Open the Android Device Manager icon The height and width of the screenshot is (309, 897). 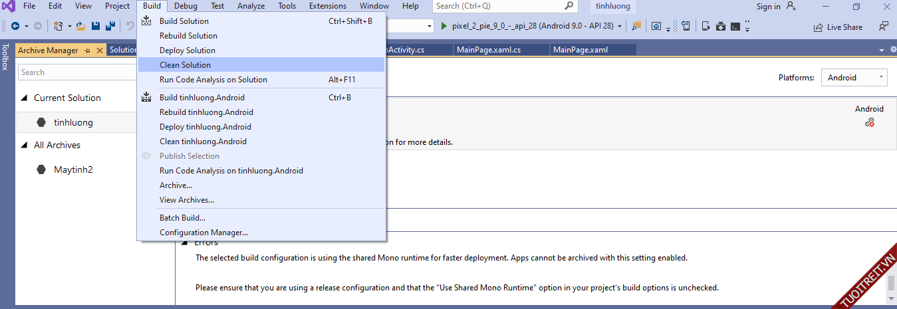click(706, 27)
